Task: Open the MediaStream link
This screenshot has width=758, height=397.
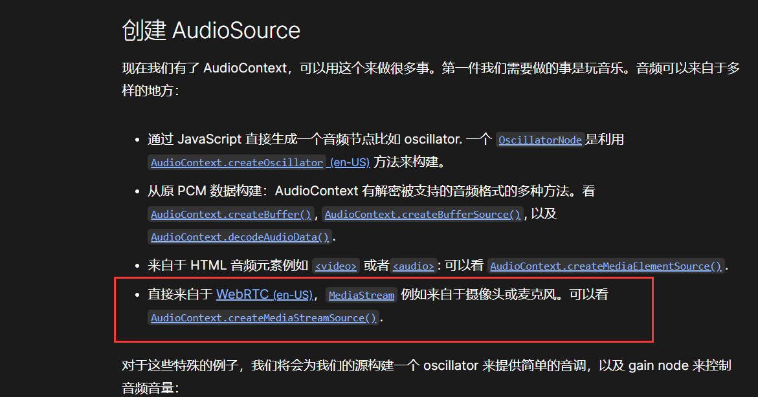Action: click(361, 295)
